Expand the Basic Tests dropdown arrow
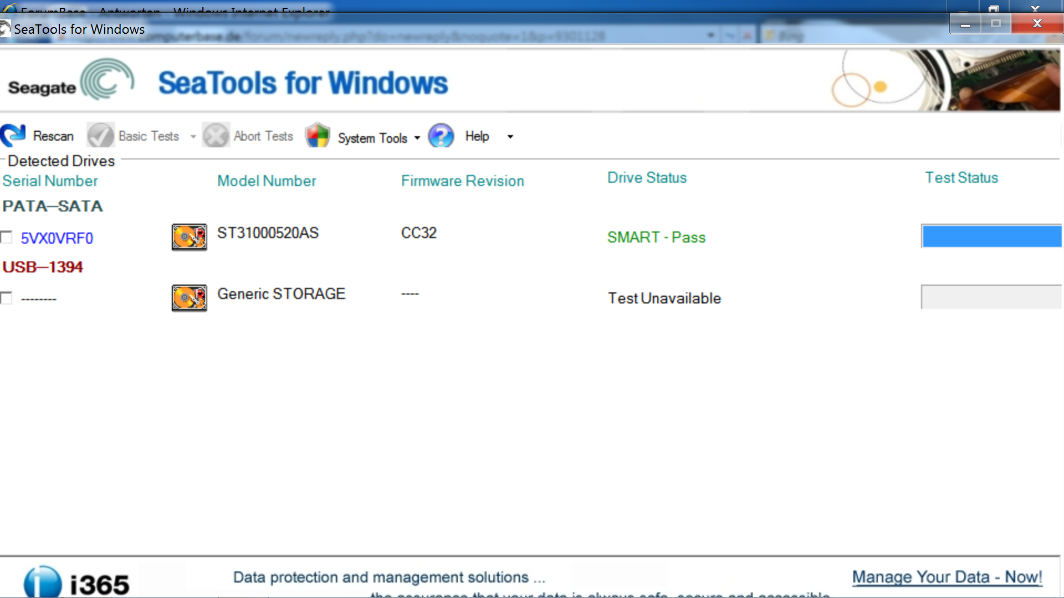 pos(193,137)
